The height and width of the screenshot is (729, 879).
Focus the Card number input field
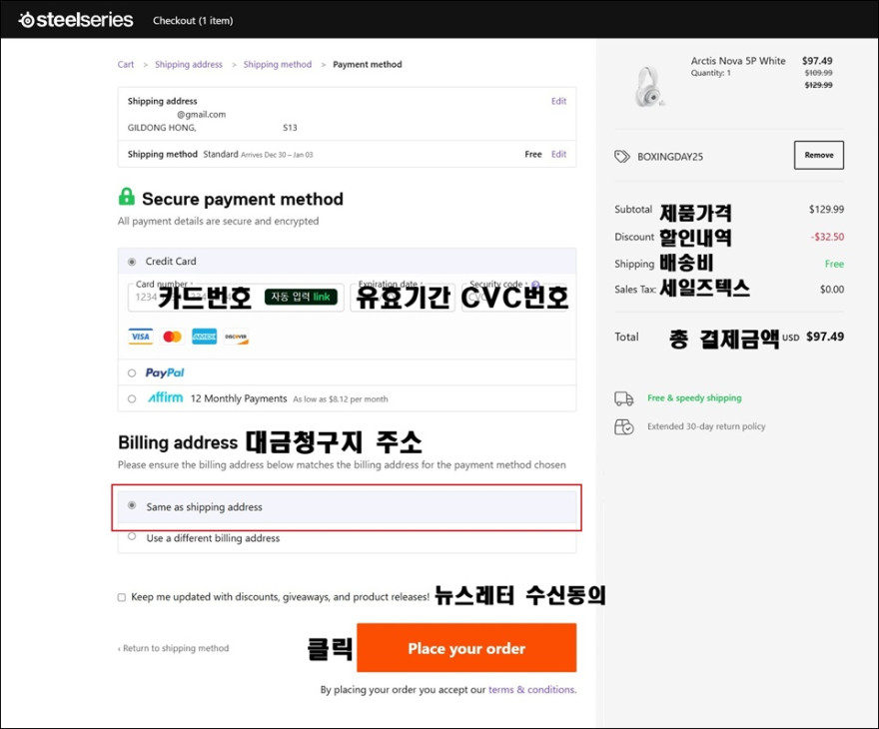tap(236, 297)
